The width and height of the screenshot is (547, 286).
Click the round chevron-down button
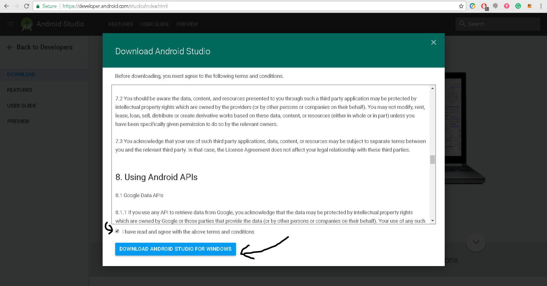(x=476, y=242)
